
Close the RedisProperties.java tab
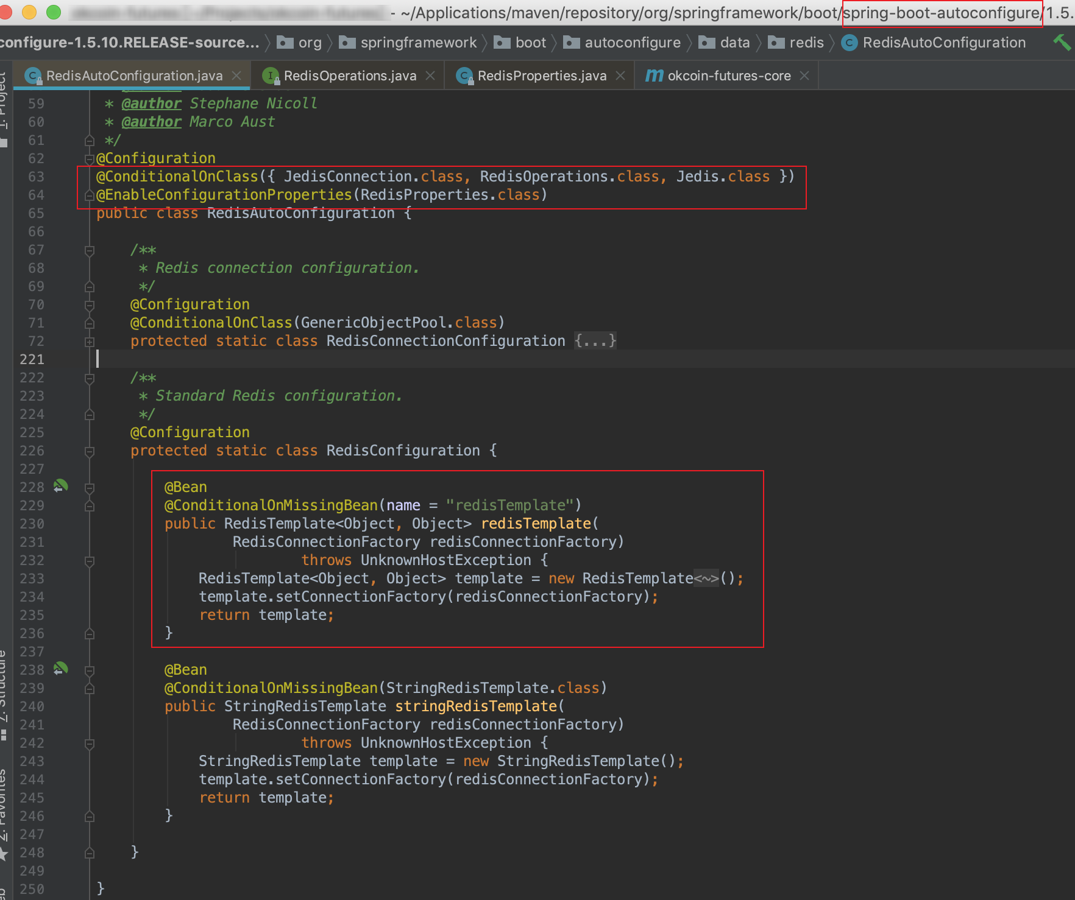(620, 76)
